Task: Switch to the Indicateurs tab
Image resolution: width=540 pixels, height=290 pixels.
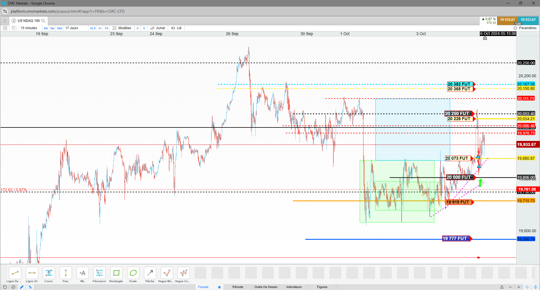Action: (294, 287)
